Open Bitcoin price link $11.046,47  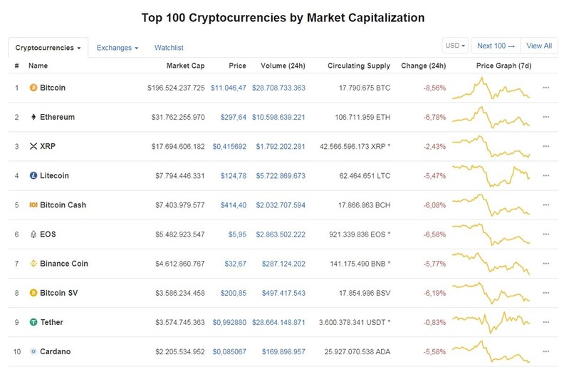pyautogui.click(x=229, y=88)
